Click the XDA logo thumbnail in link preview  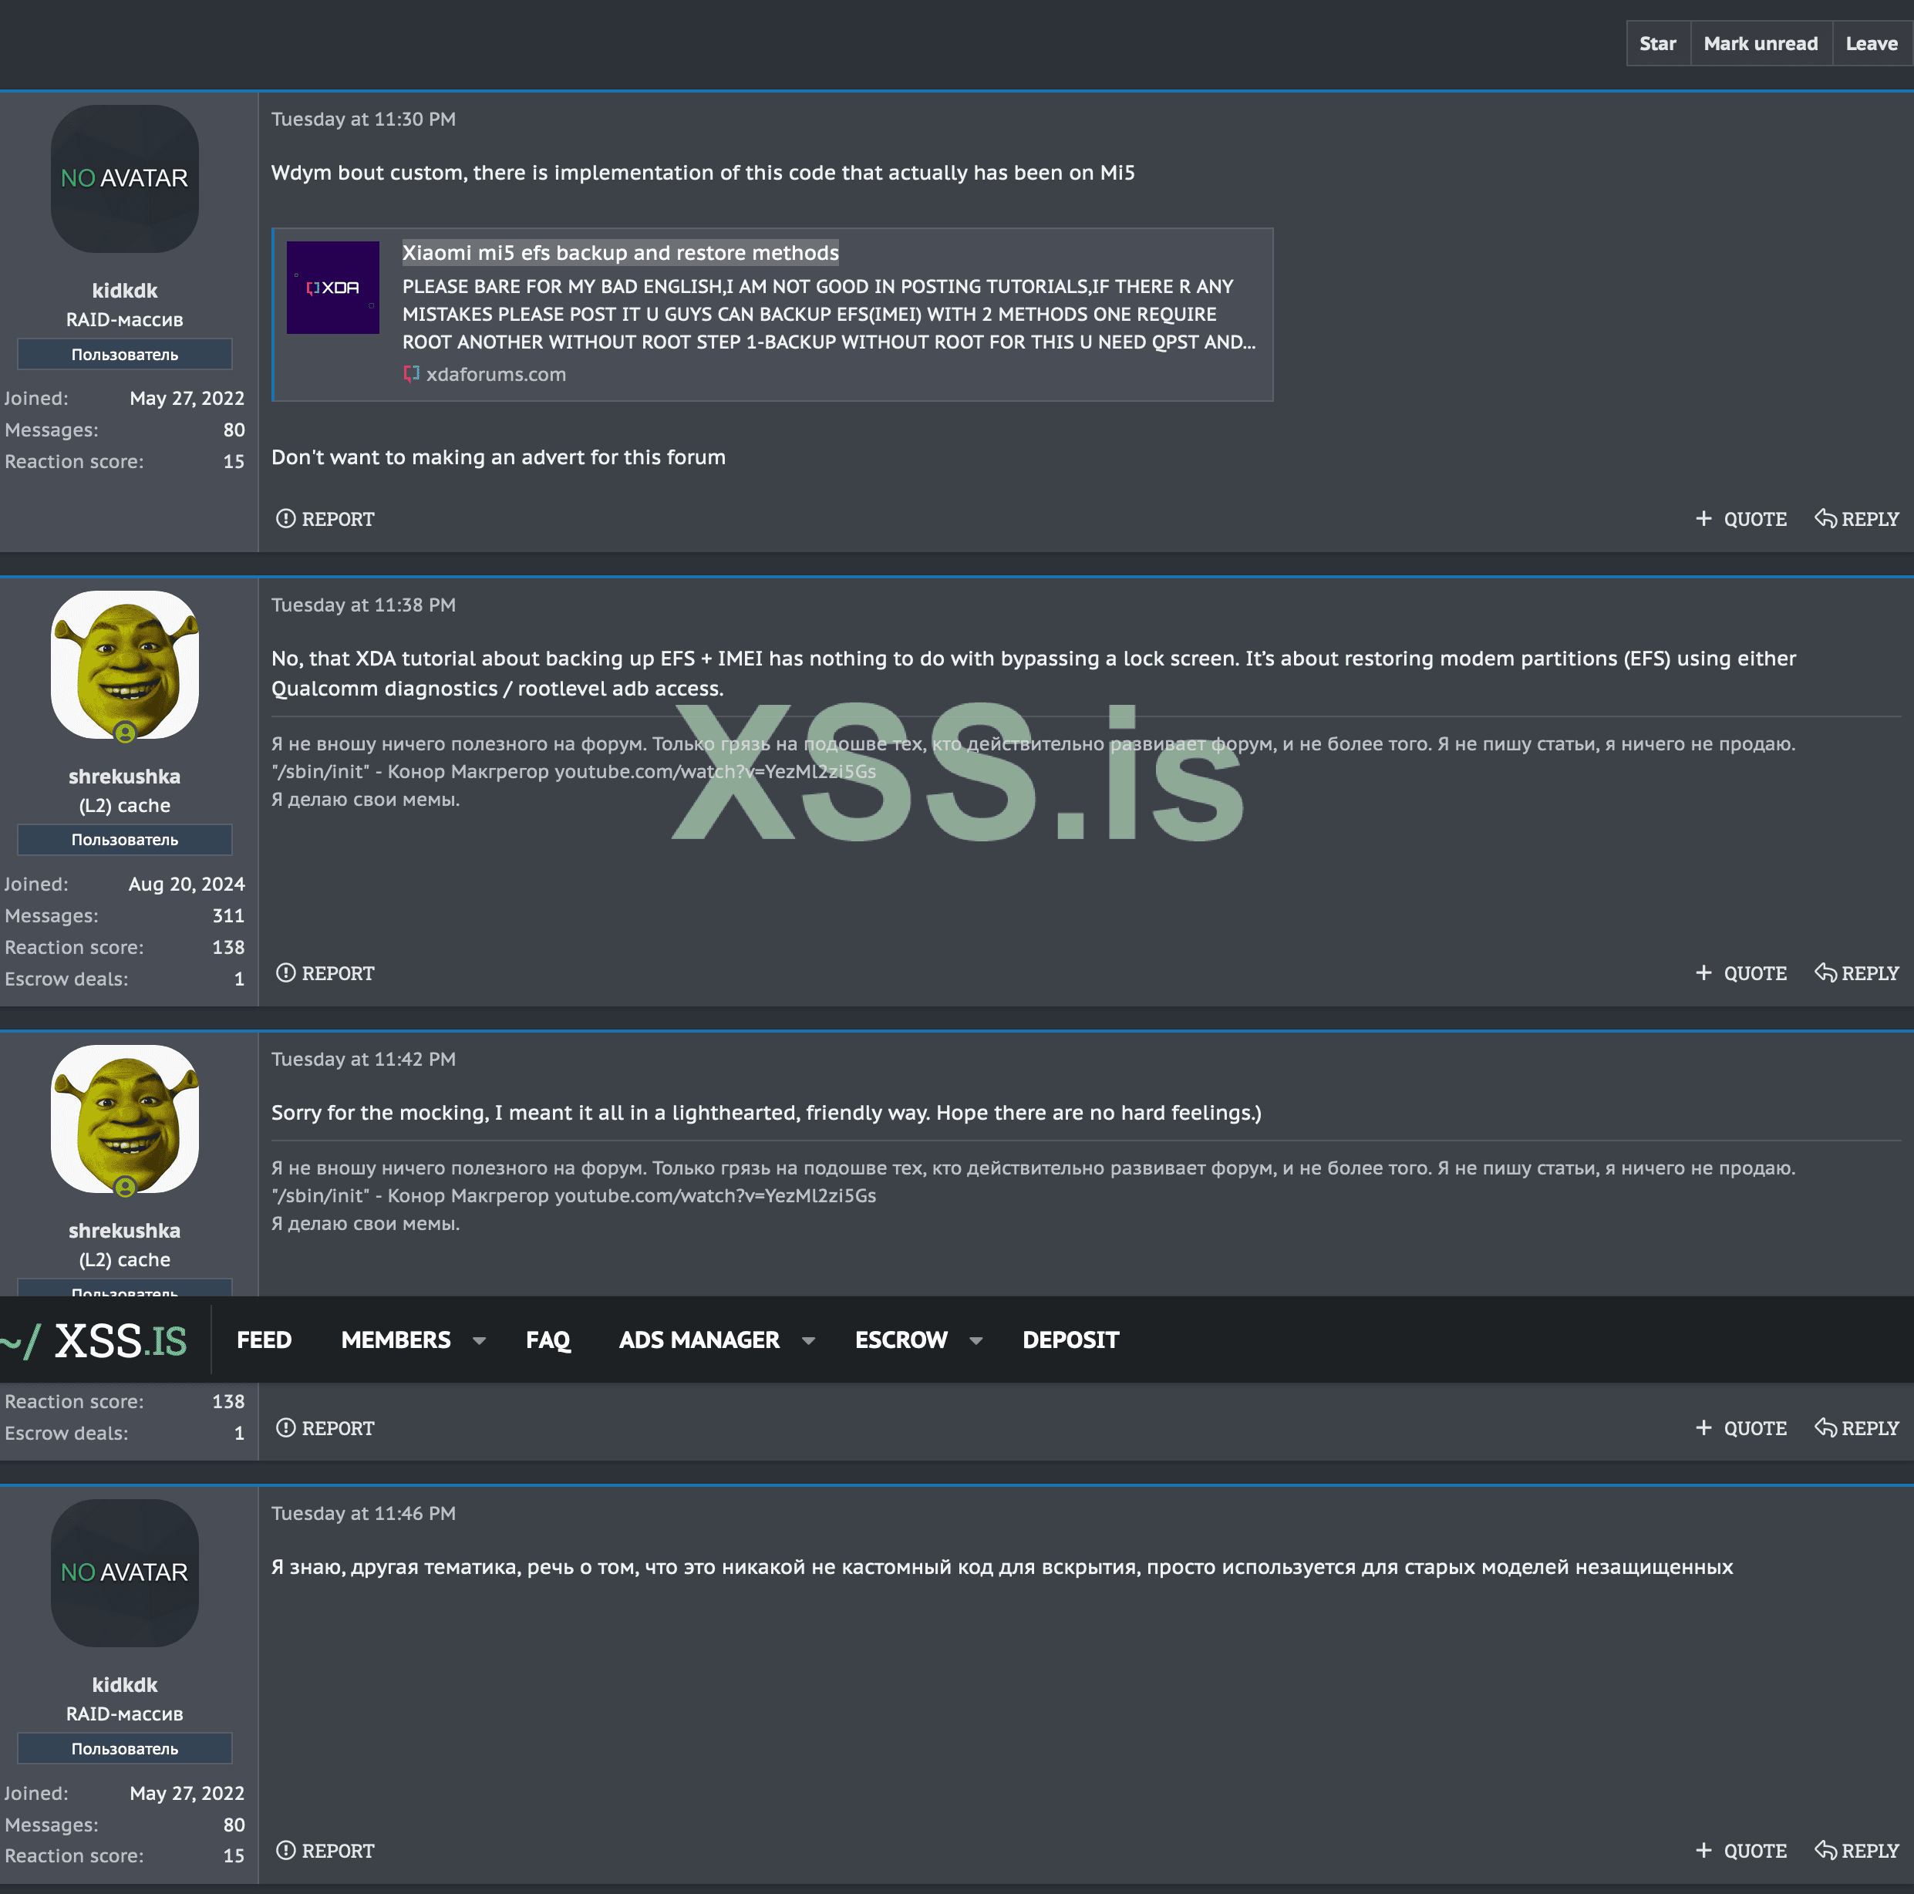(x=333, y=288)
